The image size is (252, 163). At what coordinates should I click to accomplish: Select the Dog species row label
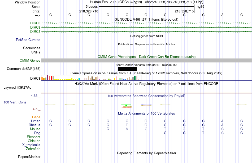click(37, 133)
